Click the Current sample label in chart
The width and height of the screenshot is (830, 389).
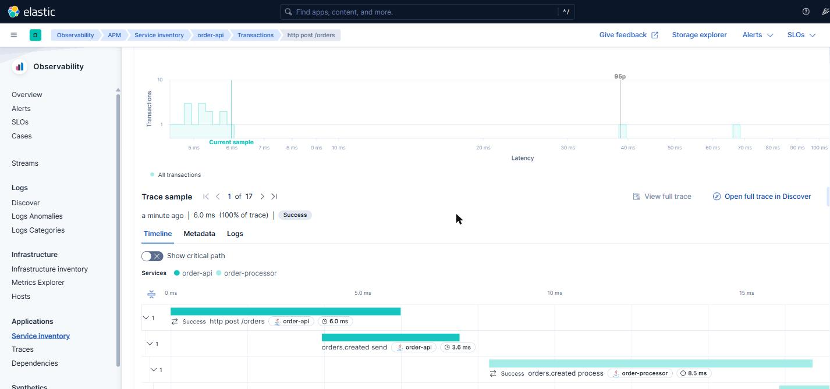point(231,142)
